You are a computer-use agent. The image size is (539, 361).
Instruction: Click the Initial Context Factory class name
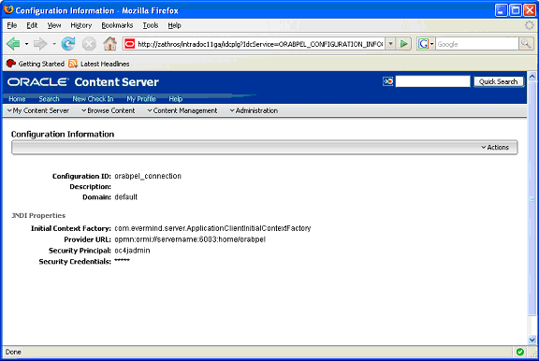pyautogui.click(x=212, y=228)
